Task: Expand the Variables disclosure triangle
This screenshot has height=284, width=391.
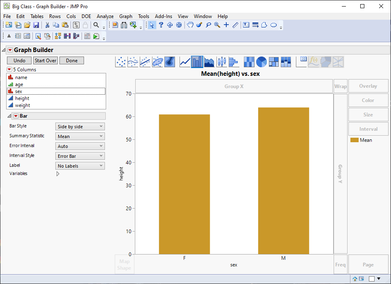Action: pyautogui.click(x=58, y=174)
